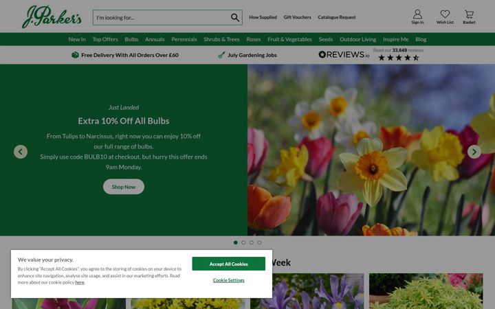Go to previous banner slide arrow
This screenshot has width=495, height=309.
tap(21, 152)
